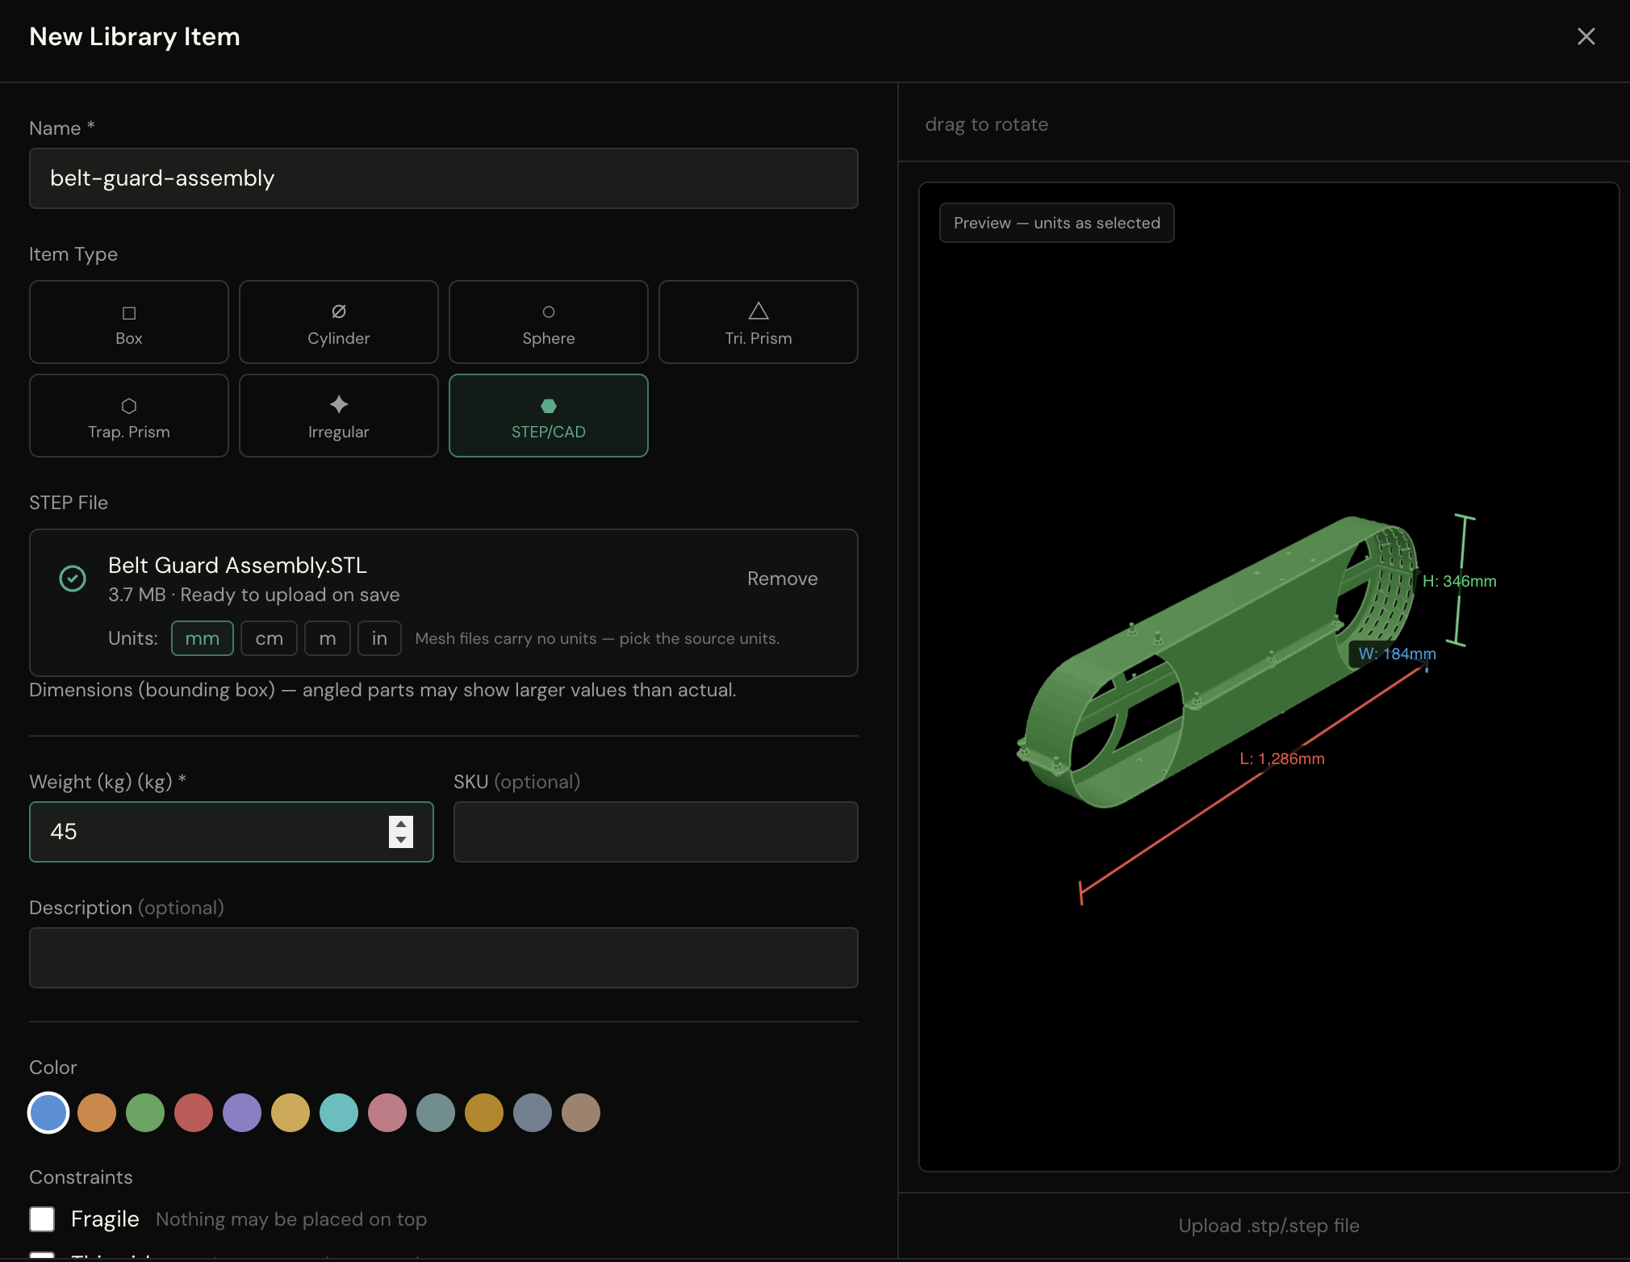Remove the uploaded Belt Guard Assembly.STL file
The height and width of the screenshot is (1262, 1630).
point(782,579)
